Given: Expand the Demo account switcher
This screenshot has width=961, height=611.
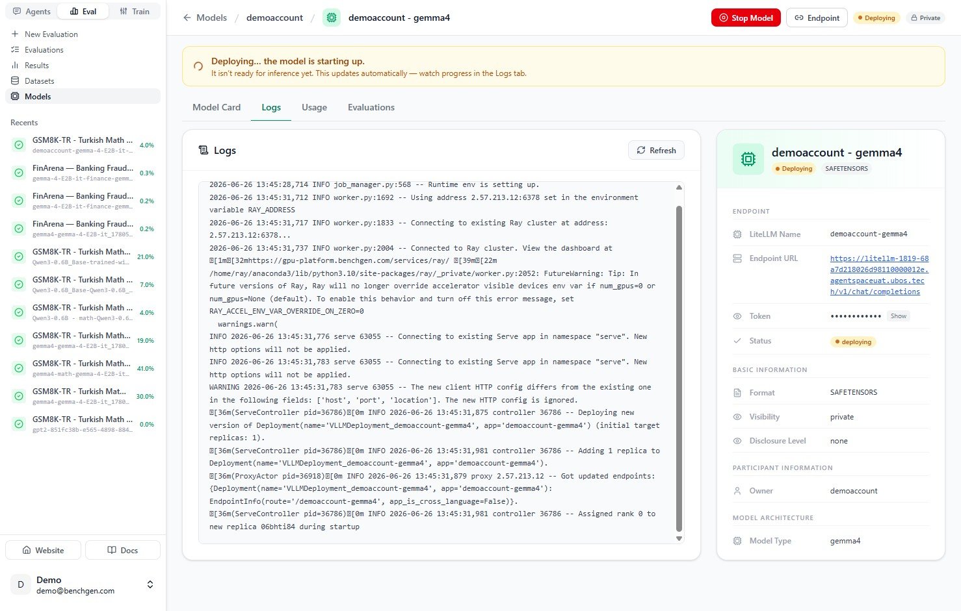Looking at the screenshot, I should pyautogui.click(x=150, y=584).
